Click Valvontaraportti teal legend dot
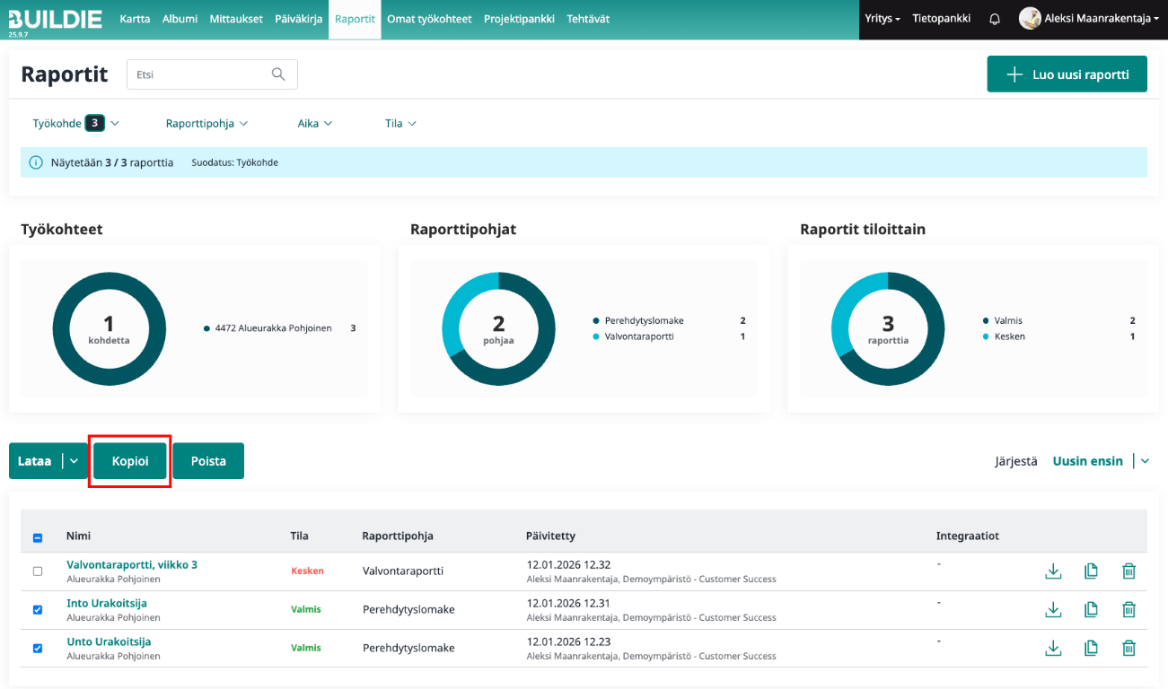This screenshot has width=1168, height=689. pyautogui.click(x=596, y=336)
